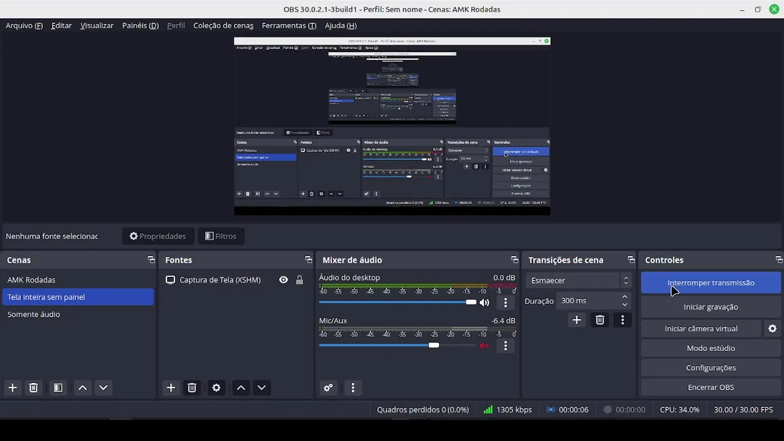
Task: Click Quadros perdidos 0 (0.0%) status
Action: 423,410
